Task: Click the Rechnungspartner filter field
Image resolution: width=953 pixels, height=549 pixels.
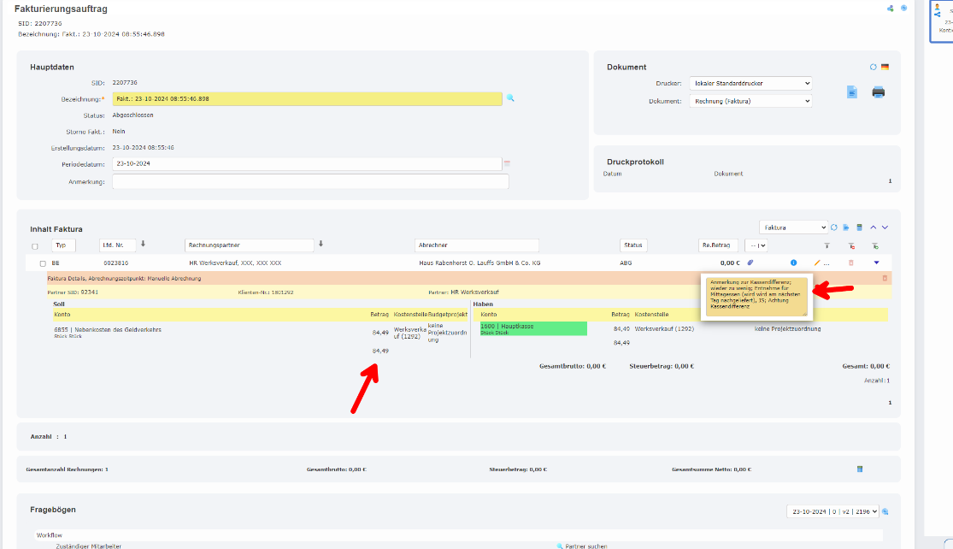Action: 249,245
